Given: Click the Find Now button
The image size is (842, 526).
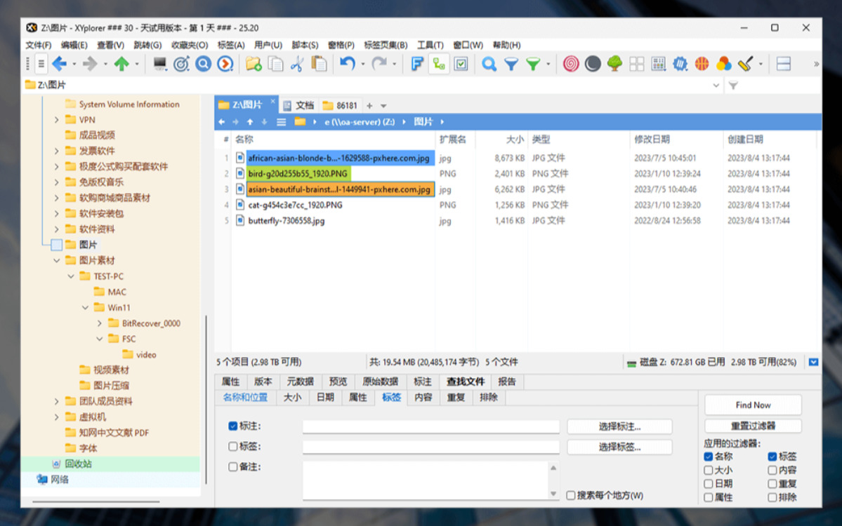Looking at the screenshot, I should (x=753, y=405).
